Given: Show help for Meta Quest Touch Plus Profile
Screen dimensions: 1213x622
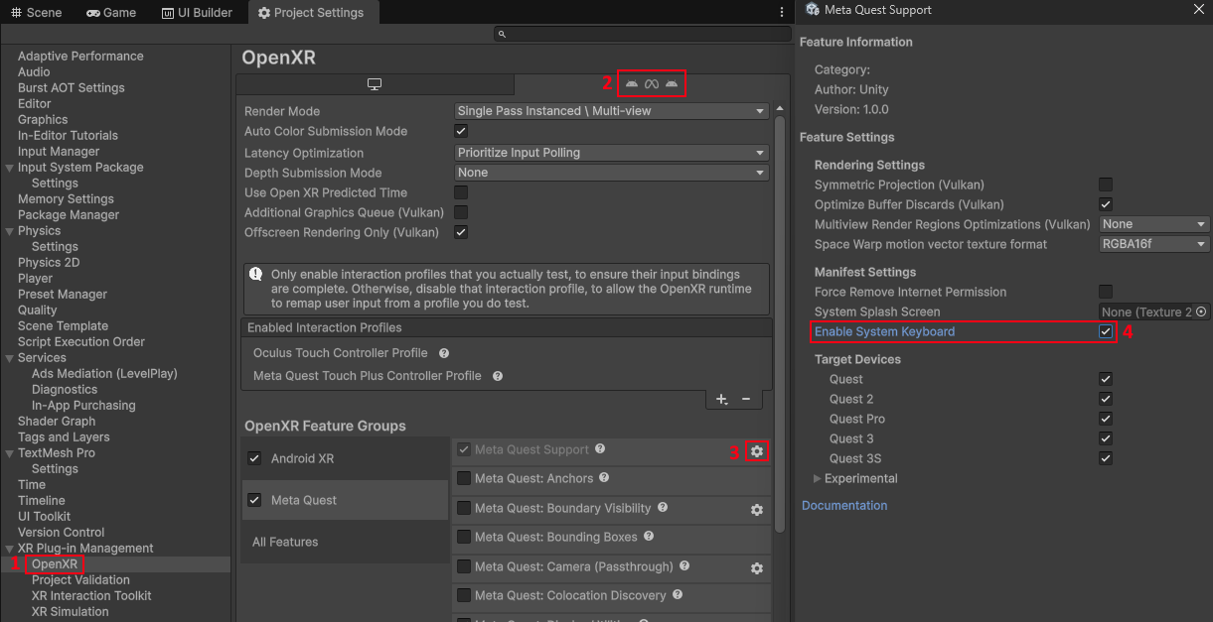Looking at the screenshot, I should (x=498, y=376).
